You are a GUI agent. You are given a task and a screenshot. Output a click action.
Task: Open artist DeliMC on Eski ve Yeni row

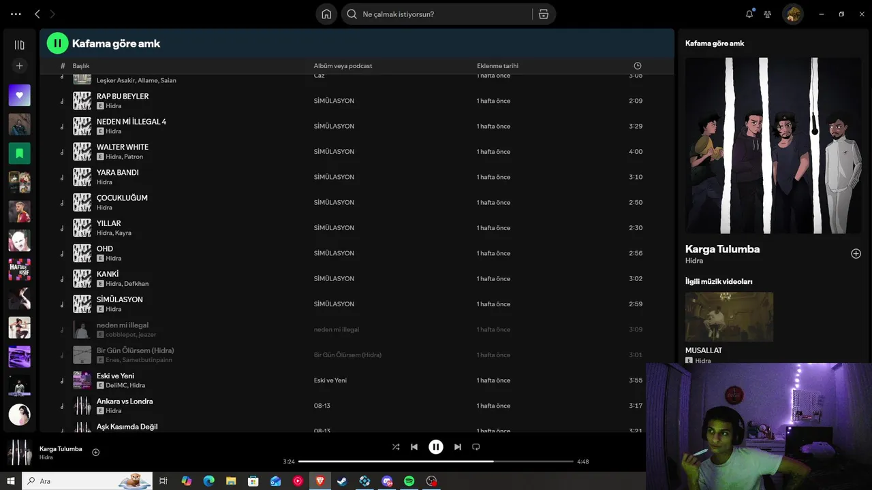(x=116, y=385)
